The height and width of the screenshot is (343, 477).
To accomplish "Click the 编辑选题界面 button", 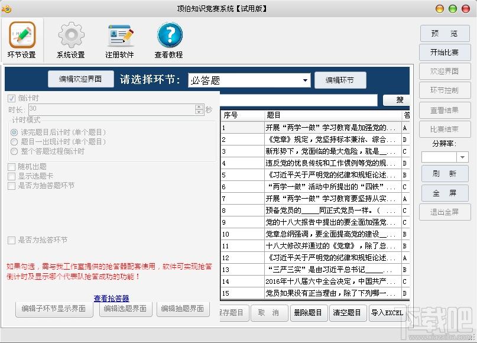I will [125, 309].
